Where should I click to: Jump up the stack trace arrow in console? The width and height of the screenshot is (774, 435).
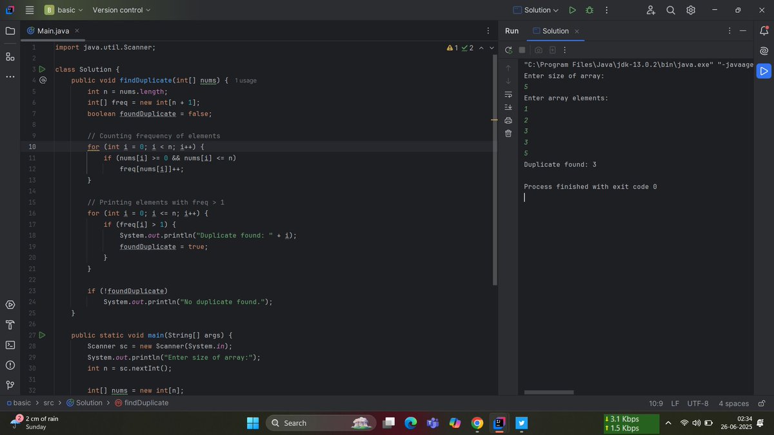pos(508,68)
